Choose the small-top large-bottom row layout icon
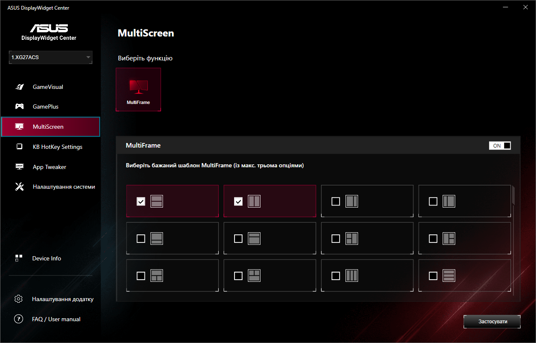Image resolution: width=536 pixels, height=343 pixels. (254, 239)
